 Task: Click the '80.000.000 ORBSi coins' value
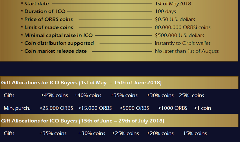(182, 27)
